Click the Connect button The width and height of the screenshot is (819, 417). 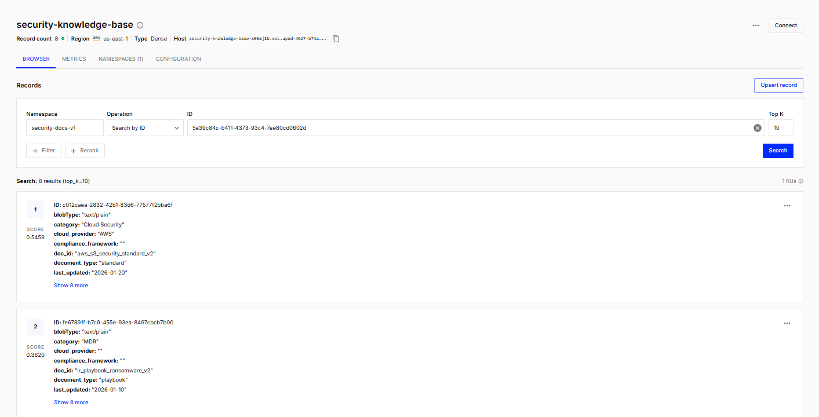(x=785, y=25)
